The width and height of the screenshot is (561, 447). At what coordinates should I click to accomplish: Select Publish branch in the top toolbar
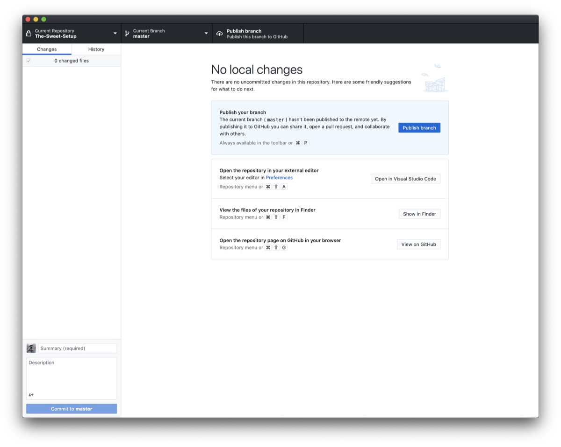point(258,34)
